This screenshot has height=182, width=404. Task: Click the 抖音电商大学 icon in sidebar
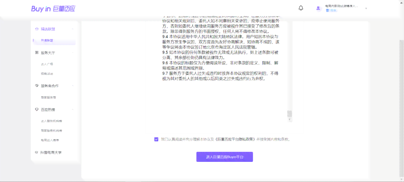[37, 152]
